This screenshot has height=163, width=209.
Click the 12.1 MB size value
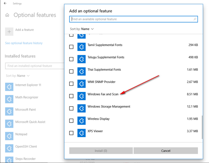pos(192,107)
